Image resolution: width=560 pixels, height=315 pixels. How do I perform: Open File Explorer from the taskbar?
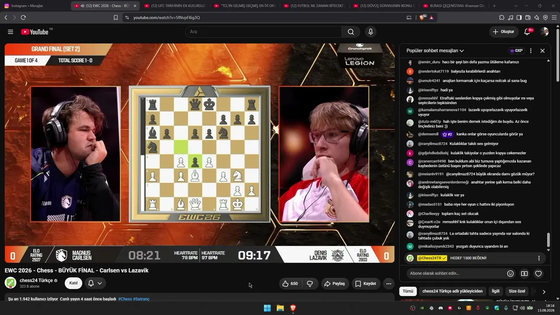click(280, 308)
